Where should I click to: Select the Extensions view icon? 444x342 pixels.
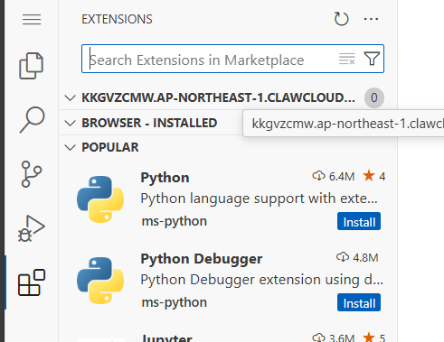pos(32,282)
